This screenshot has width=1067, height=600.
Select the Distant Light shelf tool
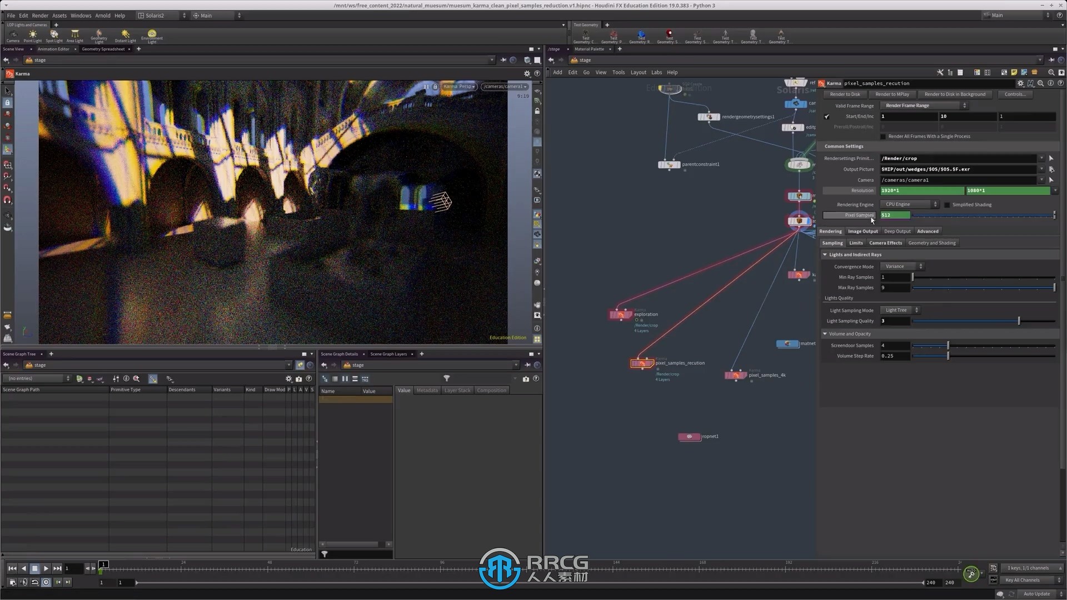click(x=125, y=36)
